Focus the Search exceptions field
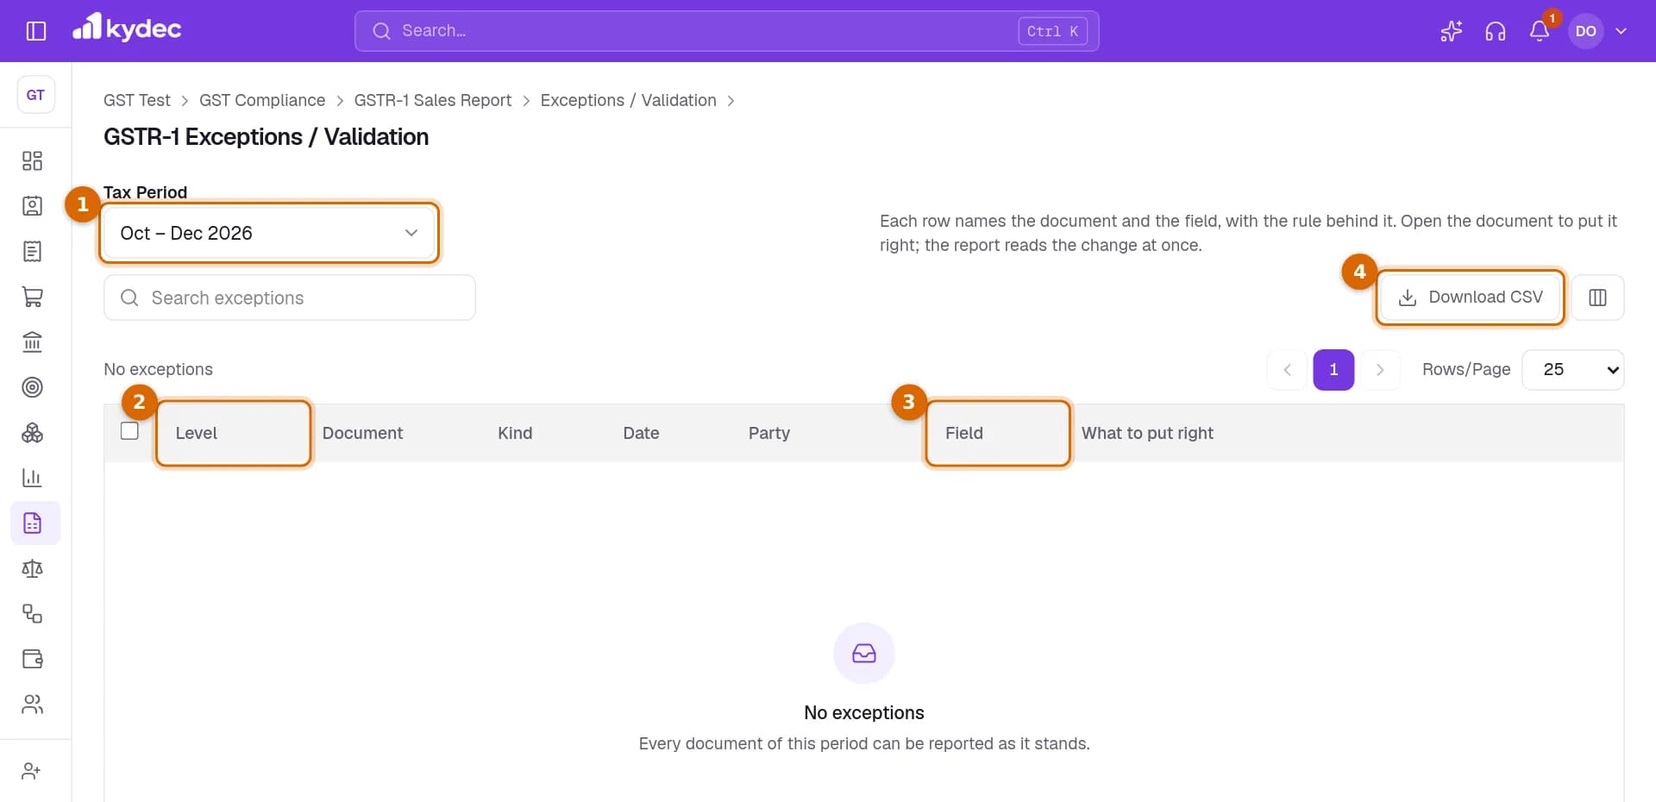This screenshot has width=1656, height=802. pos(290,298)
